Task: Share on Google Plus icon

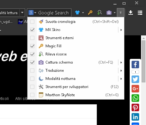Action: tap(135, 89)
